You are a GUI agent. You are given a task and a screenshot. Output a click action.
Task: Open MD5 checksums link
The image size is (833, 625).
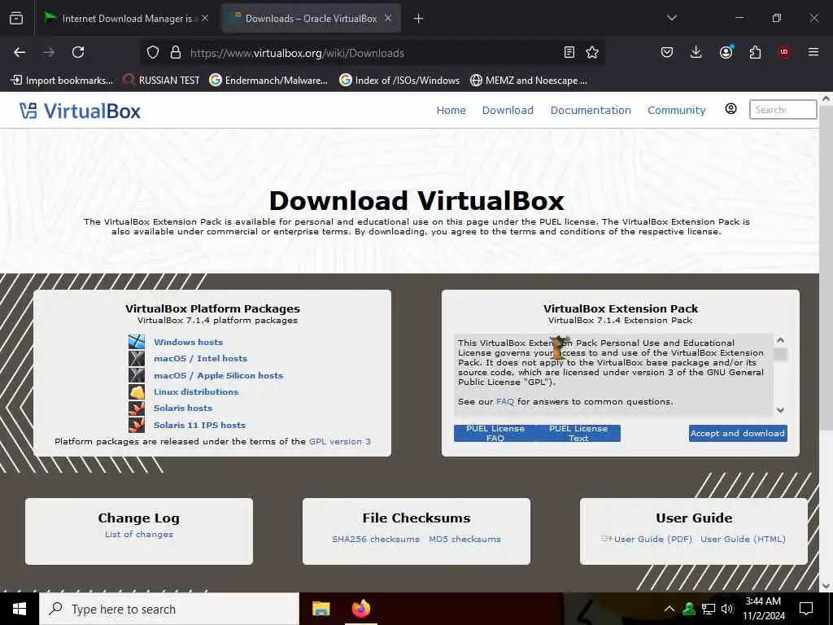pyautogui.click(x=464, y=539)
